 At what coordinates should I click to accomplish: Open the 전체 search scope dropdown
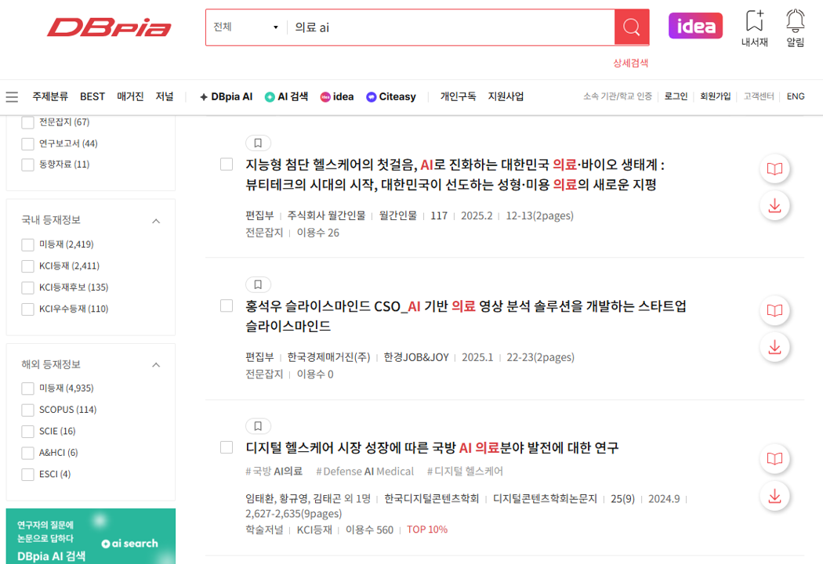pyautogui.click(x=245, y=27)
